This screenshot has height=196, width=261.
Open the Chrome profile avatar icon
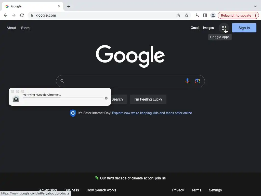[x=213, y=15]
